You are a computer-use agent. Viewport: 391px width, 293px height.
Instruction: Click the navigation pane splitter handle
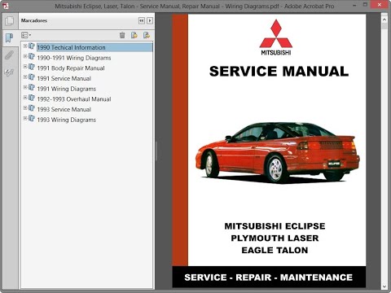(156, 151)
